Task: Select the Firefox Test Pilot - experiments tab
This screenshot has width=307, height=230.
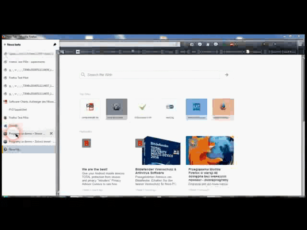Action: click(27, 62)
